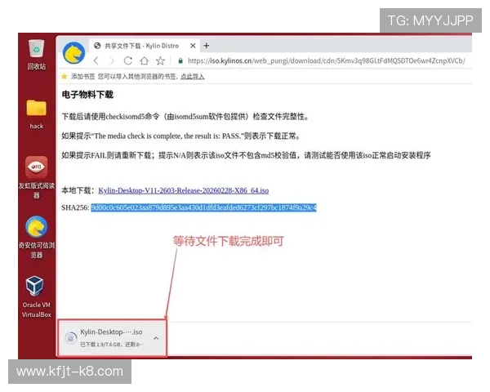
Task: Click the browser logo in the top-left corner
Action: [x=73, y=53]
